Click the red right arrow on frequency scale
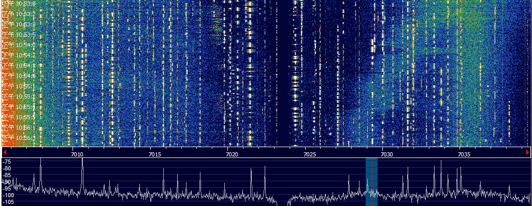Screen dimensions: 532x206 click(x=527, y=152)
